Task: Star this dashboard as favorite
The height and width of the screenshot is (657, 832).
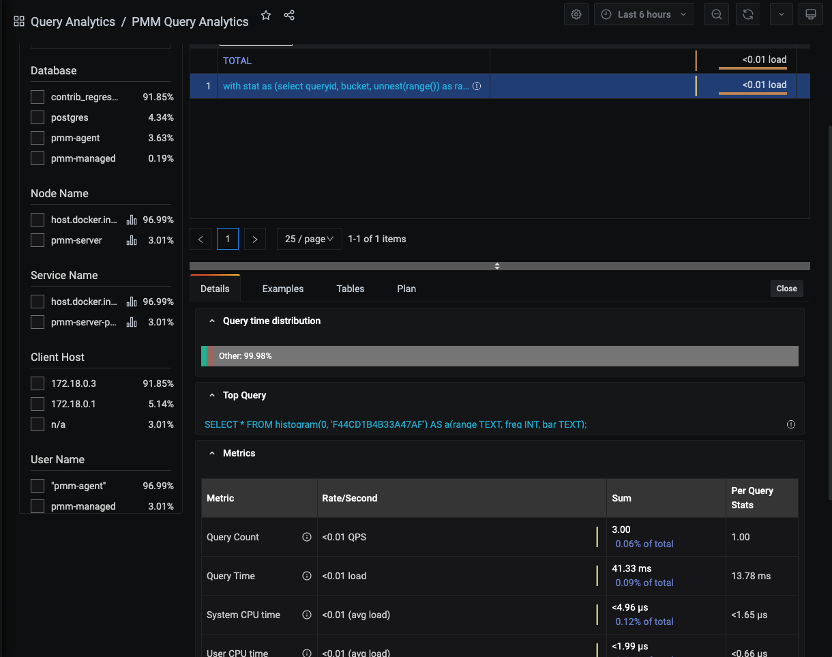Action: click(266, 15)
